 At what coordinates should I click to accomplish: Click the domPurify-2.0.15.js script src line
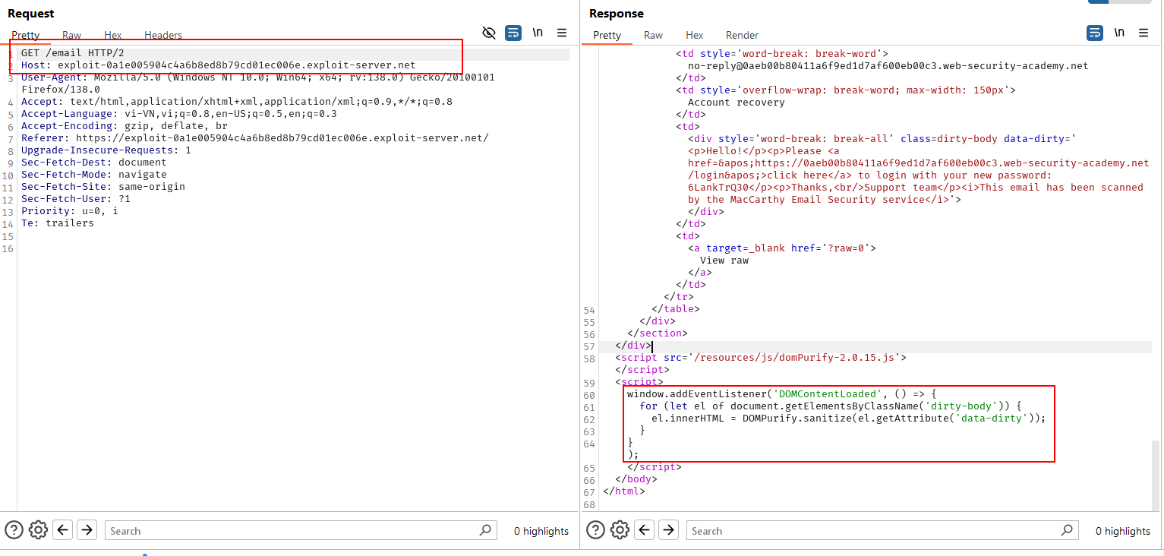coord(761,358)
